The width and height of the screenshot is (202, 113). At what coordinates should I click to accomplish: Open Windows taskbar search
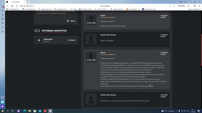(x=8, y=111)
